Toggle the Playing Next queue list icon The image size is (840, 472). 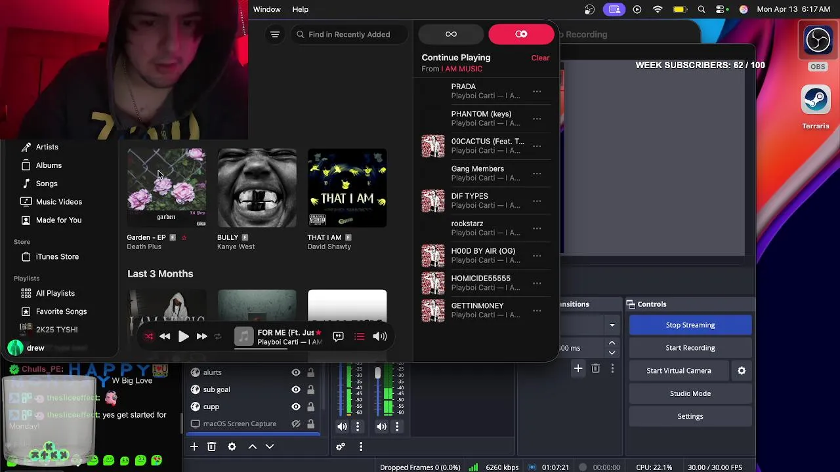click(359, 336)
